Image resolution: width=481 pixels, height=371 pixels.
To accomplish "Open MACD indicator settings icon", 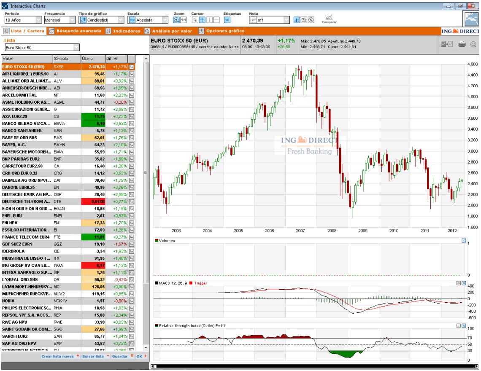I will click(x=459, y=283).
